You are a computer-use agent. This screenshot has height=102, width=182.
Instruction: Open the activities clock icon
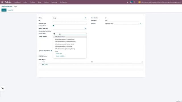tap(135, 2)
